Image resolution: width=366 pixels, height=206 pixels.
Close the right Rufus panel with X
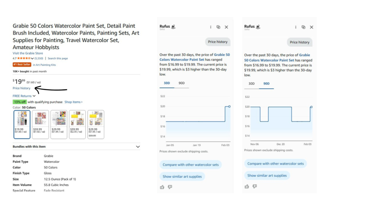click(311, 27)
